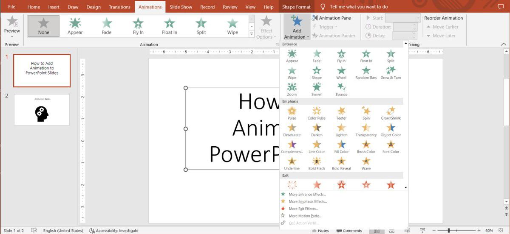Viewport: 510px width, 234px height.
Task: Select the Darken emphasis effect
Action: pyautogui.click(x=317, y=130)
